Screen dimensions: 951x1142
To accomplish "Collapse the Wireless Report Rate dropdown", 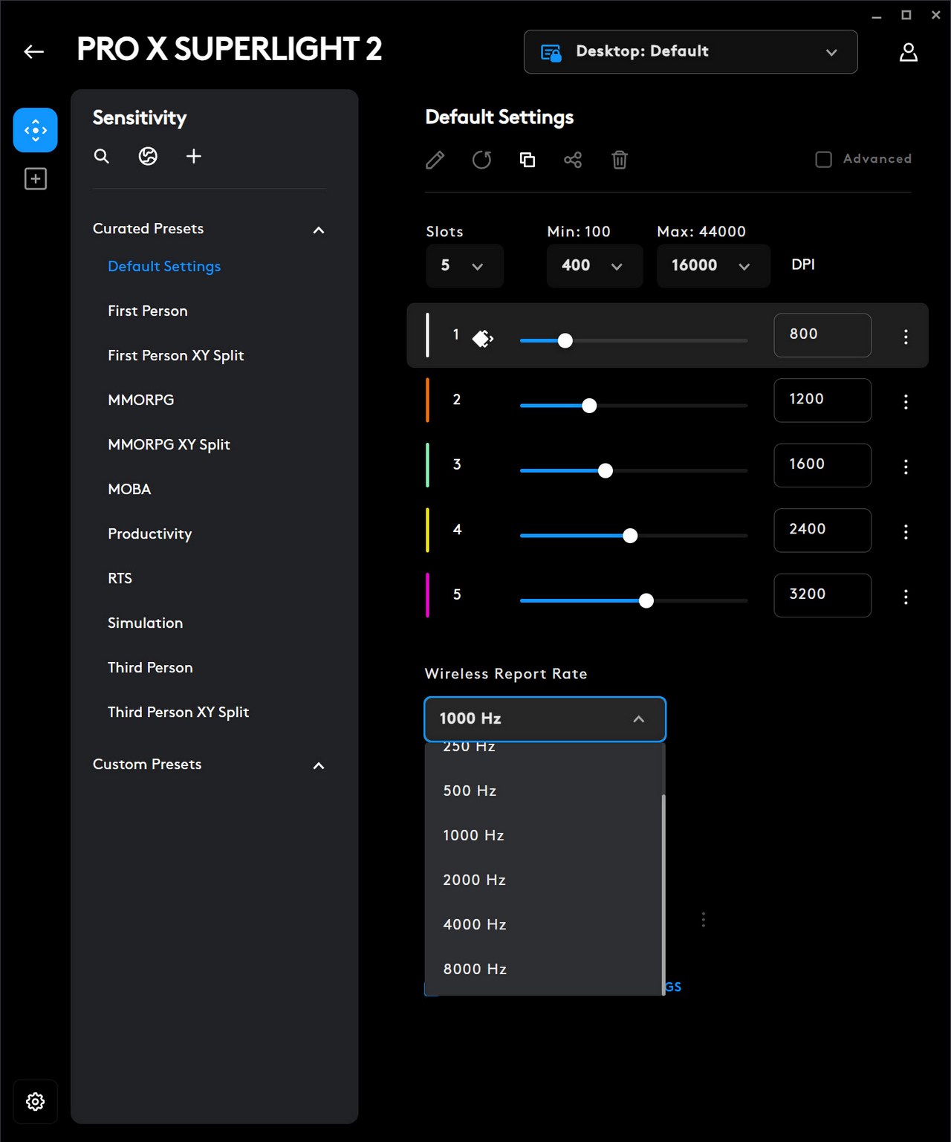I will click(545, 719).
